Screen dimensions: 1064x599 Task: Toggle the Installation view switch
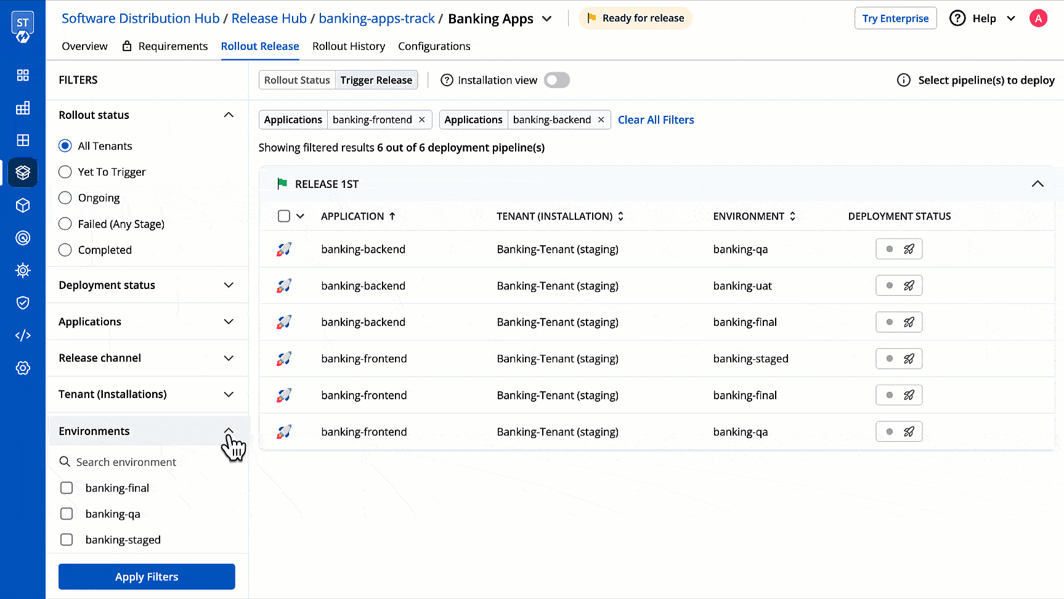pos(556,80)
